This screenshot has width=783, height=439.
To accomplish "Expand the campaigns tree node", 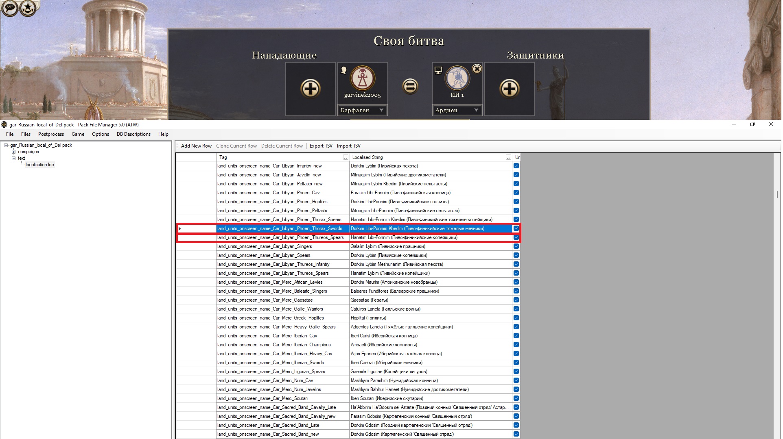I will (13, 152).
